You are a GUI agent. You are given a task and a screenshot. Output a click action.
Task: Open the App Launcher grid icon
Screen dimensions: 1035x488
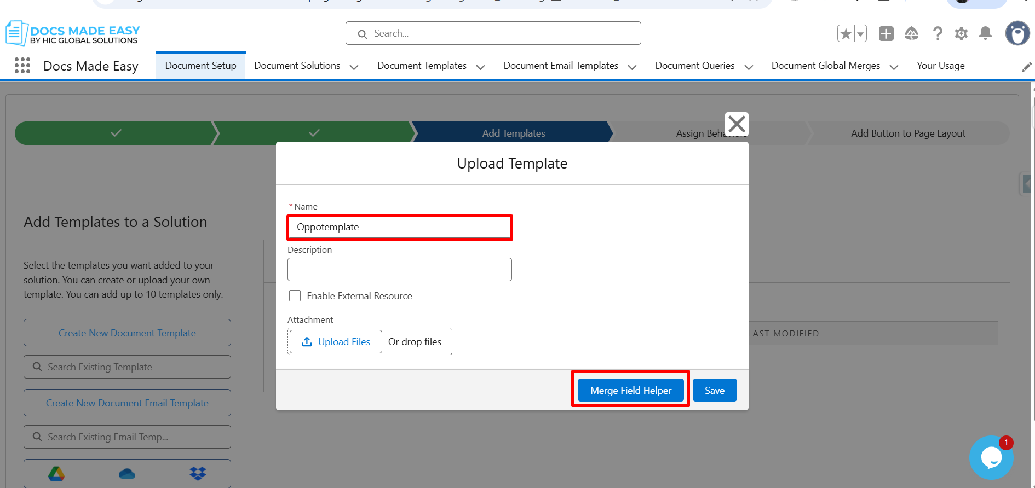click(x=22, y=66)
